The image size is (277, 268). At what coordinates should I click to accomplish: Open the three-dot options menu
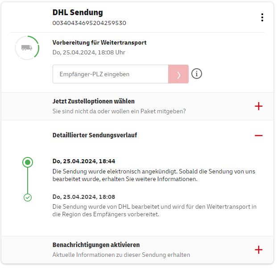(x=262, y=17)
